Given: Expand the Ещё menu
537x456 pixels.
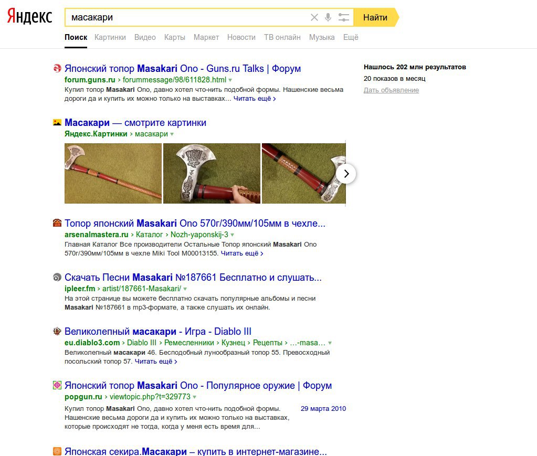Looking at the screenshot, I should pyautogui.click(x=351, y=37).
